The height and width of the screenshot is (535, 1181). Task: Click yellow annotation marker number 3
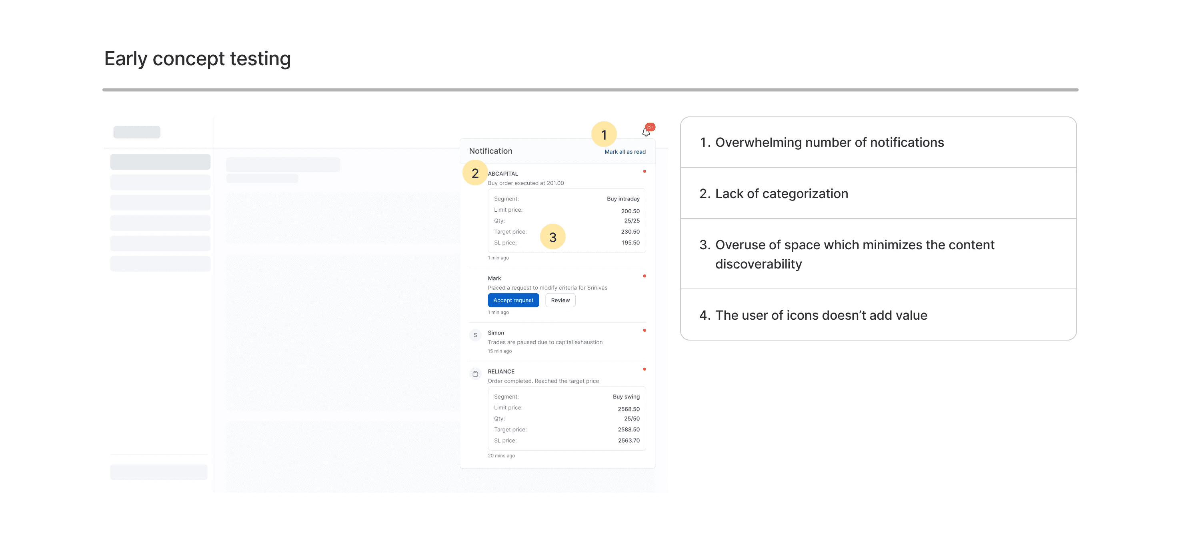[x=552, y=236]
